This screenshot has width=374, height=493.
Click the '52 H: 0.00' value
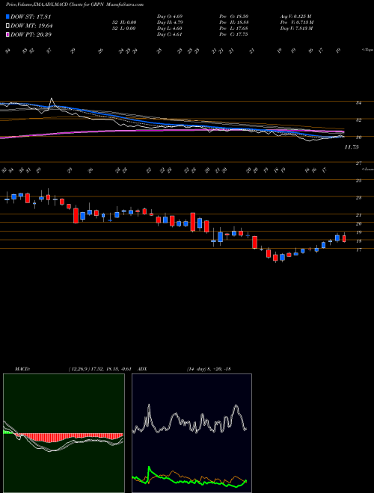tap(123, 22)
